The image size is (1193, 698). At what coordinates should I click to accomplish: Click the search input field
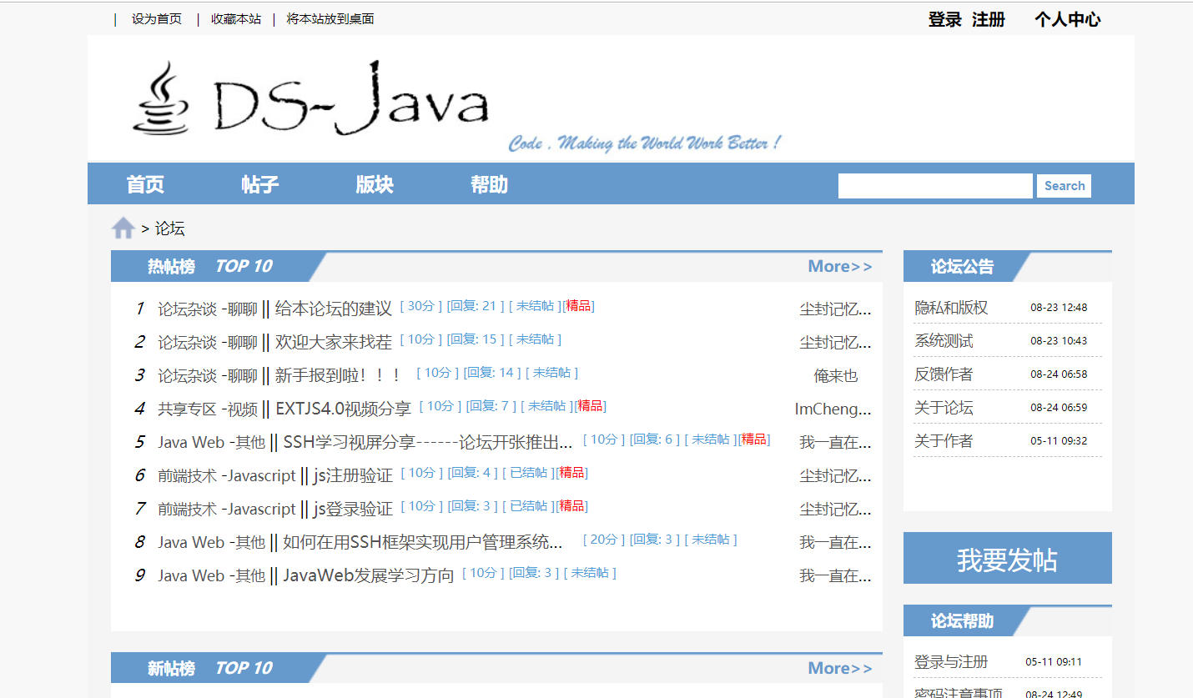tap(935, 186)
